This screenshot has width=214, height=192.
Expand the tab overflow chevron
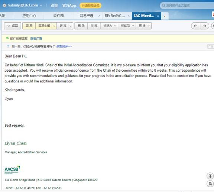pos(165,16)
